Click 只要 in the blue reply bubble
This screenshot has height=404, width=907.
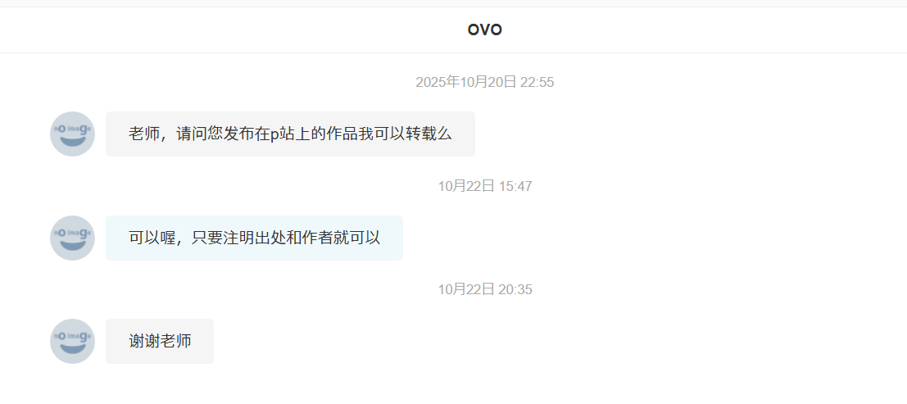pyautogui.click(x=207, y=238)
